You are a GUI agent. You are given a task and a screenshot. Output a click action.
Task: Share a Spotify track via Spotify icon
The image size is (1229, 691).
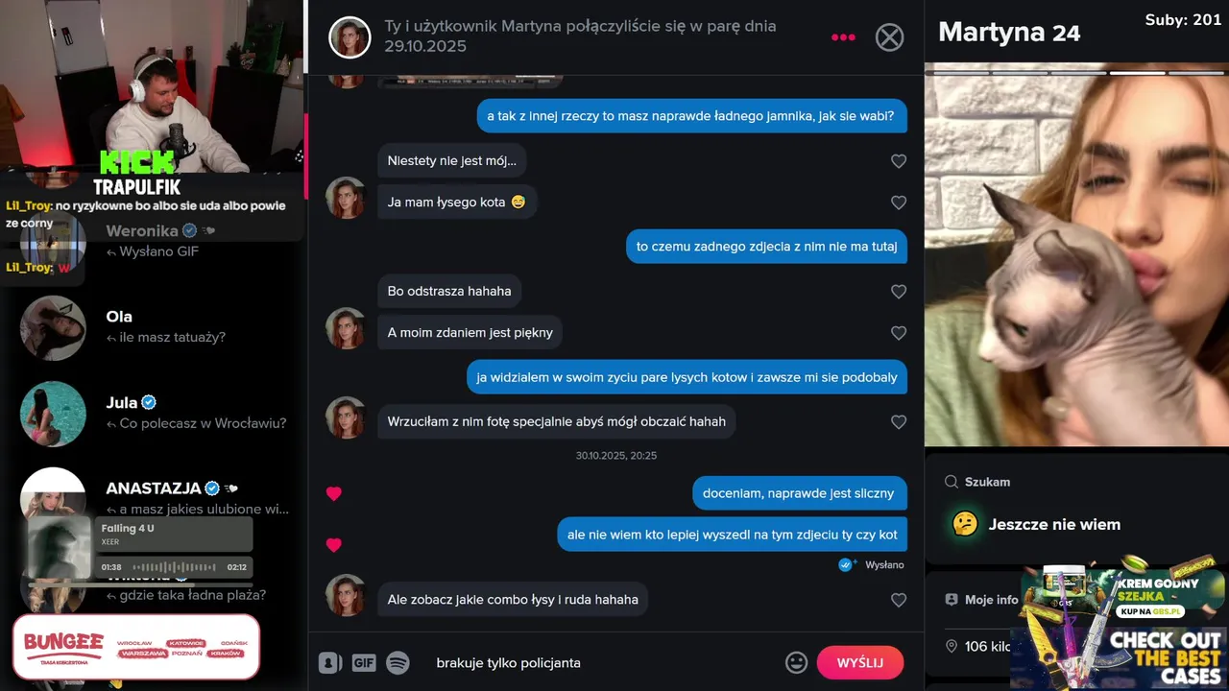pos(398,662)
